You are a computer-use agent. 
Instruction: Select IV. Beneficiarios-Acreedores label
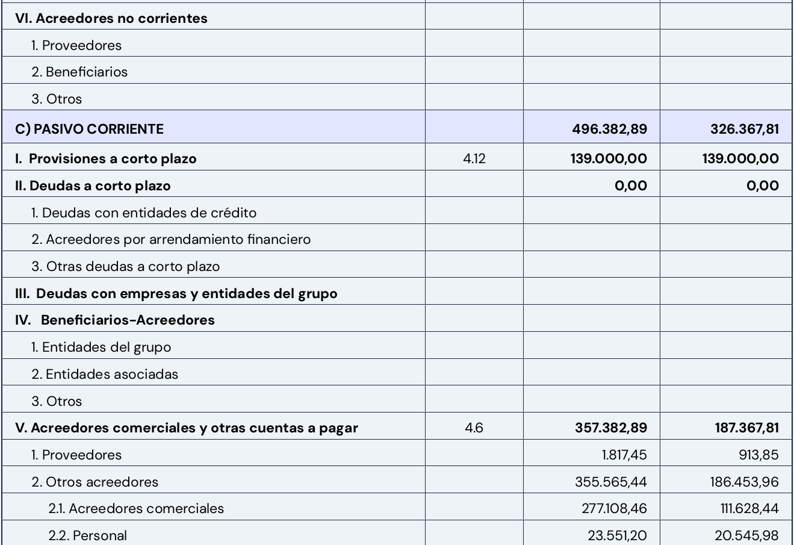(115, 320)
